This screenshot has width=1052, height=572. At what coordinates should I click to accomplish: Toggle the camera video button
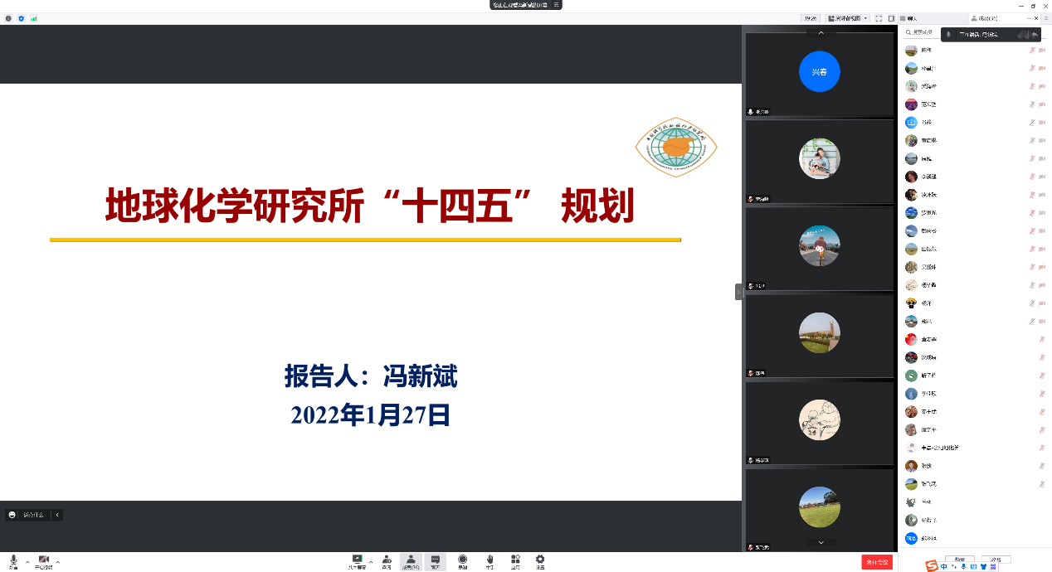click(43, 561)
